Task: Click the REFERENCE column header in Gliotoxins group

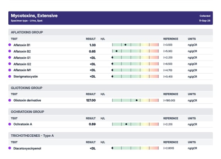Action: point(170,94)
